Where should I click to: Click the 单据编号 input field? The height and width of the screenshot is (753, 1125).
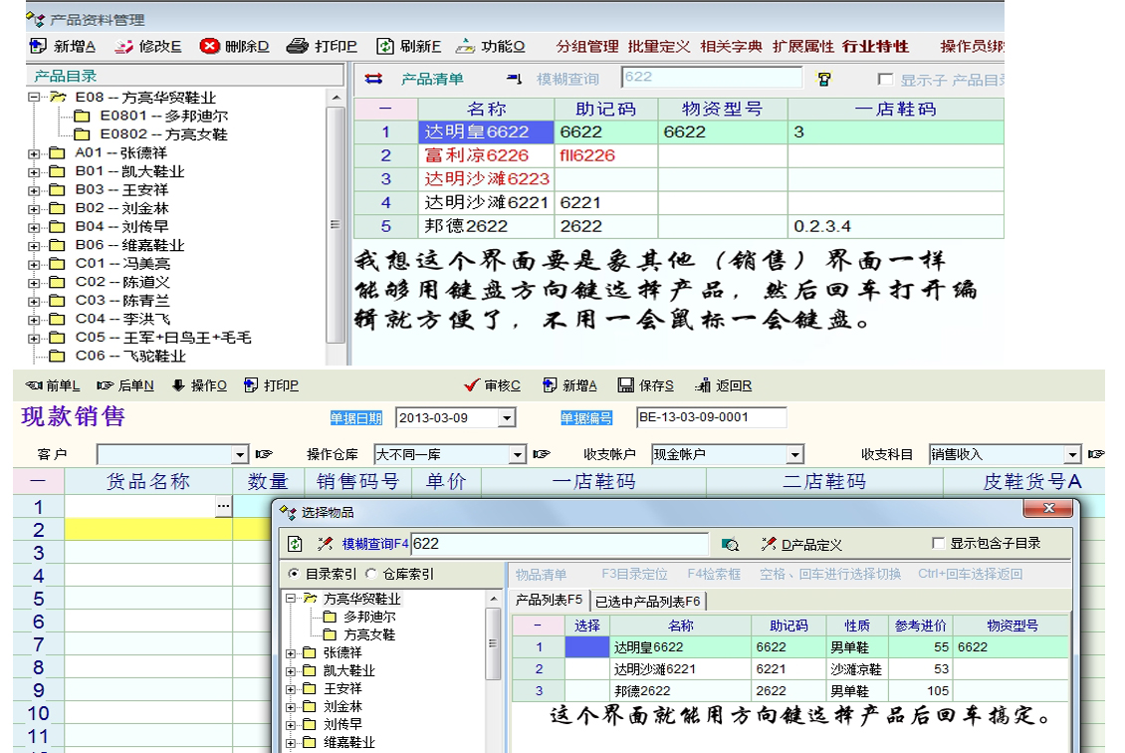(x=711, y=417)
